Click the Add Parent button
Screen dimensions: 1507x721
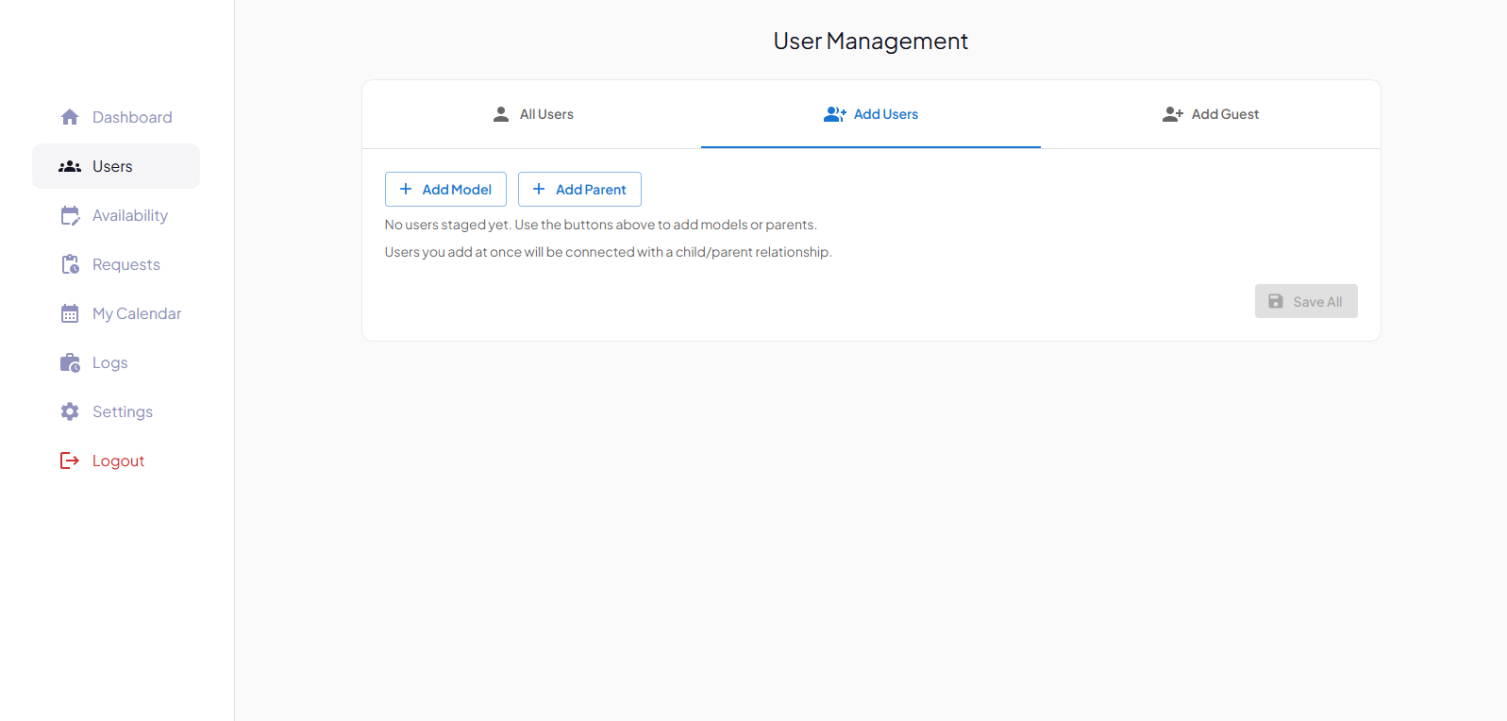(x=579, y=189)
